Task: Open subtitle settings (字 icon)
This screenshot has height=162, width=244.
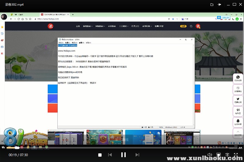Action: click(x=227, y=155)
